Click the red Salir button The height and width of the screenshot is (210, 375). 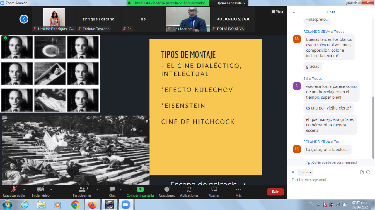point(275,192)
